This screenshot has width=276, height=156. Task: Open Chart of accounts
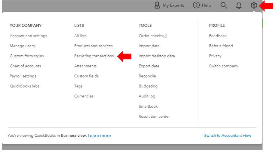(x=25, y=66)
